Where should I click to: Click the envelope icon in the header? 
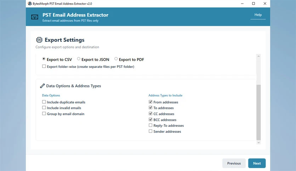coord(35,17)
